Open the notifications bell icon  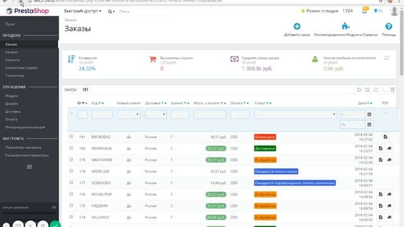point(365,11)
